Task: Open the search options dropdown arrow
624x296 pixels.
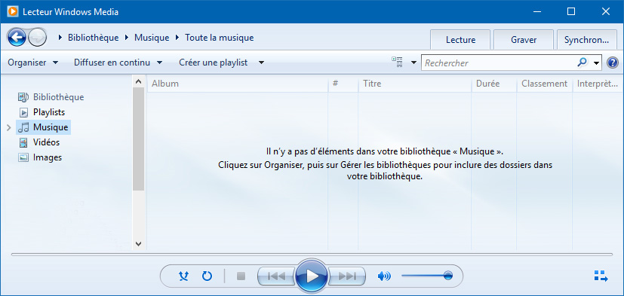Action: (596, 63)
